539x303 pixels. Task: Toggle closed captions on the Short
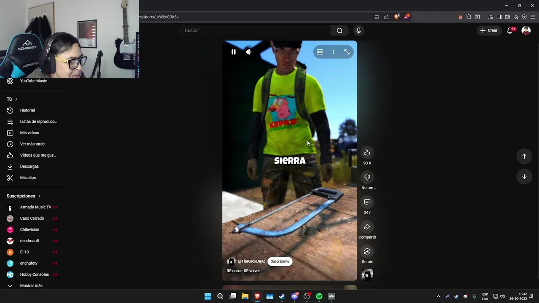[320, 52]
